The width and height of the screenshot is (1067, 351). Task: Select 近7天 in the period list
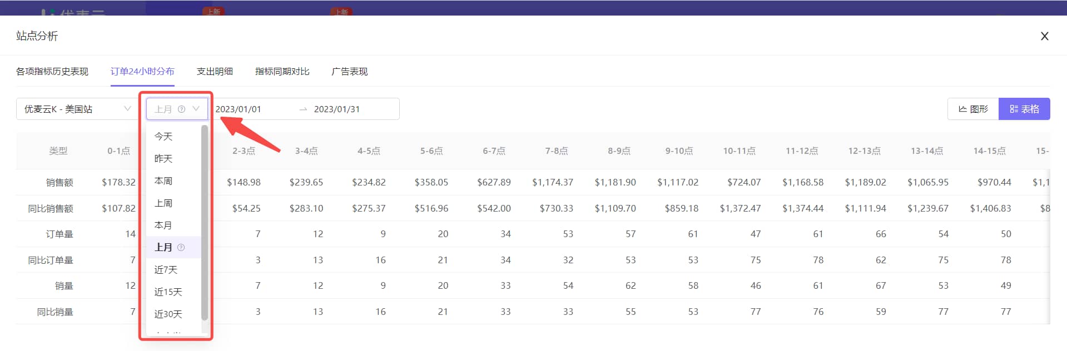coord(173,269)
